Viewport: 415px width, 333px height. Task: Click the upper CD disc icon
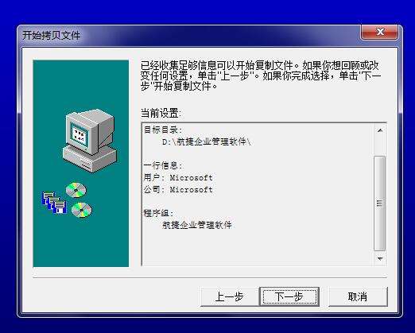76,190
